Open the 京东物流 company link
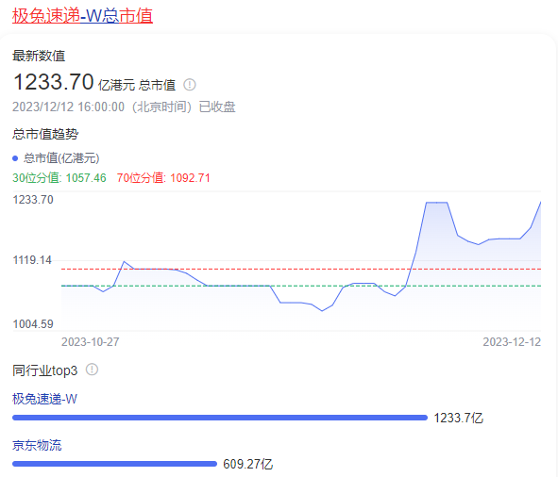 click(x=37, y=445)
